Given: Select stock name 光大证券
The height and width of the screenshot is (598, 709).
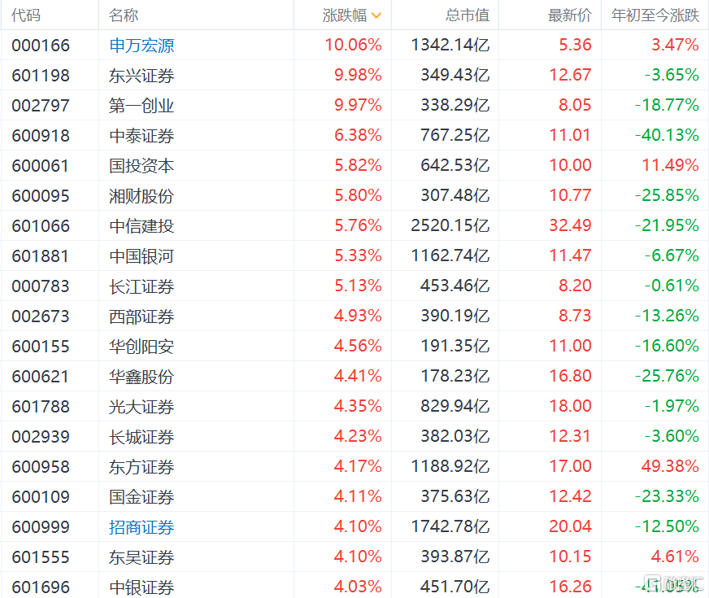Looking at the screenshot, I should tap(141, 407).
